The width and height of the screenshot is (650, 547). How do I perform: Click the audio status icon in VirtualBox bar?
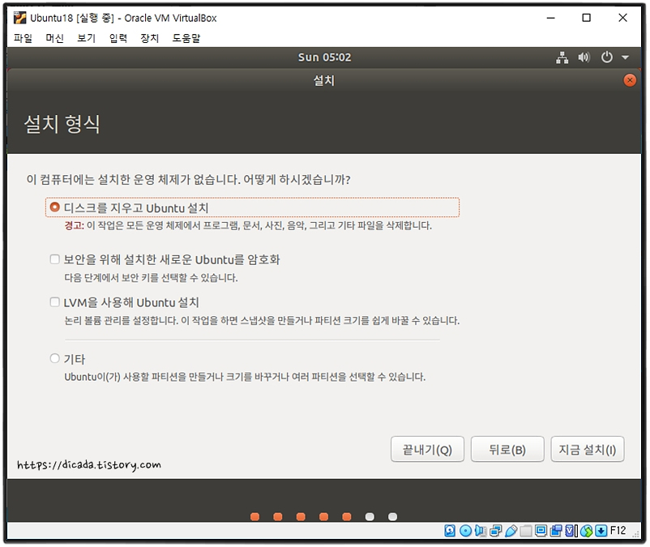coord(481,531)
